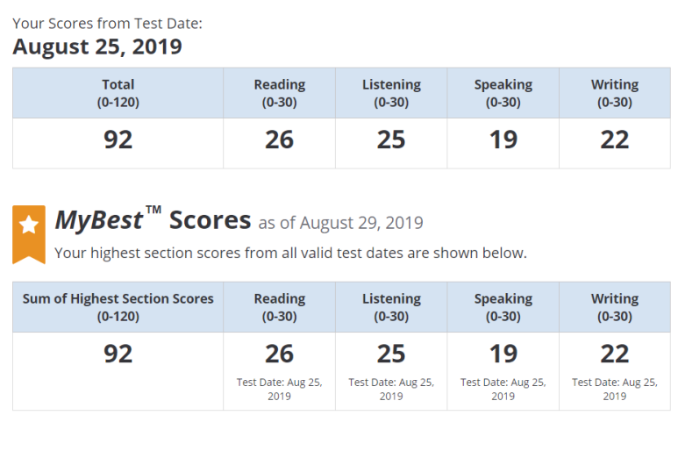This screenshot has height=451, width=678.
Task: Click the MyBest sum score of 92
Action: [118, 354]
